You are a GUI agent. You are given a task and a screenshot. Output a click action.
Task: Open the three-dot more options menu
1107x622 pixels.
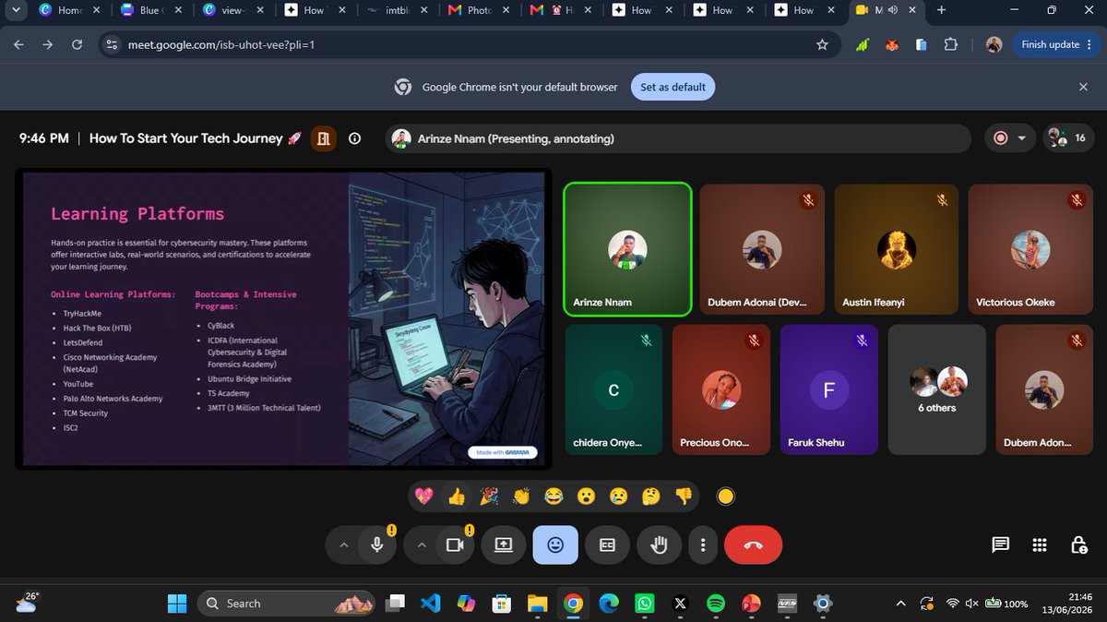click(x=704, y=544)
